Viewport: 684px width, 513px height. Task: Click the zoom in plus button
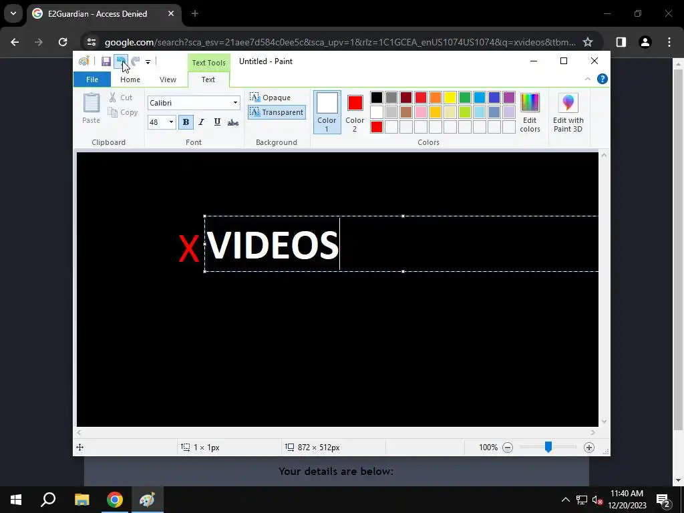[x=589, y=448]
